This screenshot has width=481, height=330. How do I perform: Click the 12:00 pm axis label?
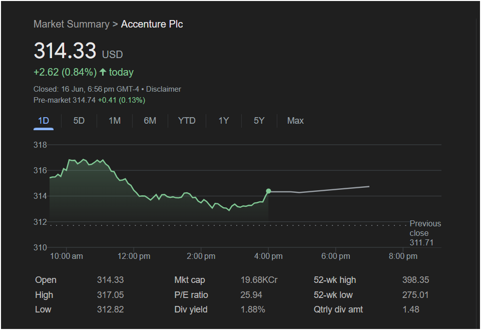[134, 256]
